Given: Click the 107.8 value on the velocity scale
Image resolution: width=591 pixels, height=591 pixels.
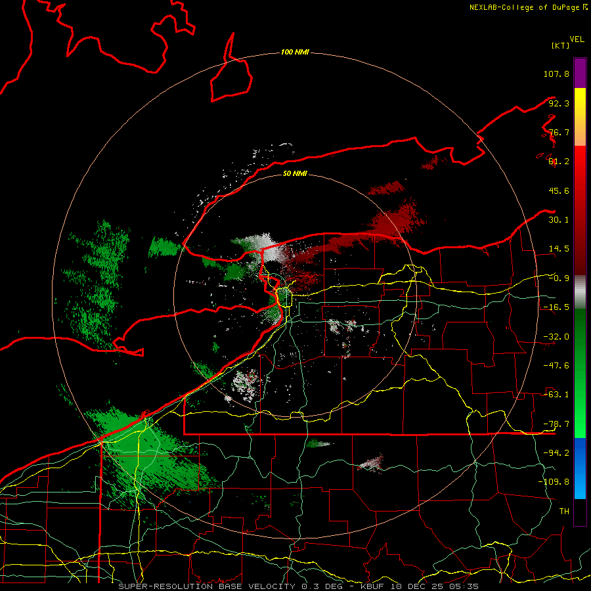Looking at the screenshot, I should (556, 74).
